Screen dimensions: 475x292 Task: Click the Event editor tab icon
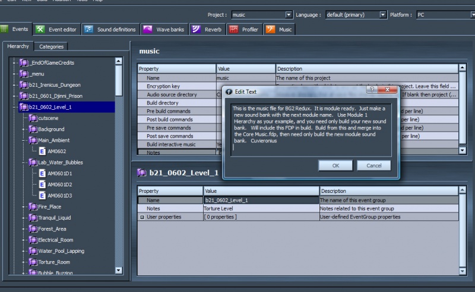(x=40, y=28)
